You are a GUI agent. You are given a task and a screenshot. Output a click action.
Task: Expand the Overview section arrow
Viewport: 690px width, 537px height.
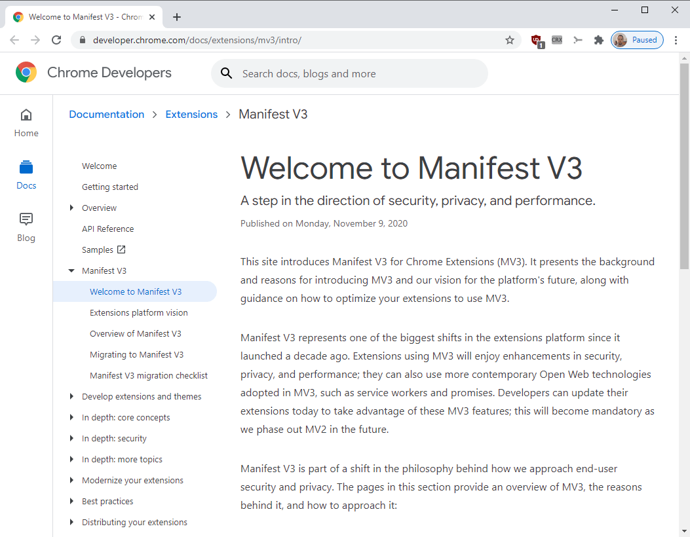point(71,208)
